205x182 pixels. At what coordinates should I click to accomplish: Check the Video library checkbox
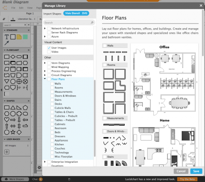49,52
